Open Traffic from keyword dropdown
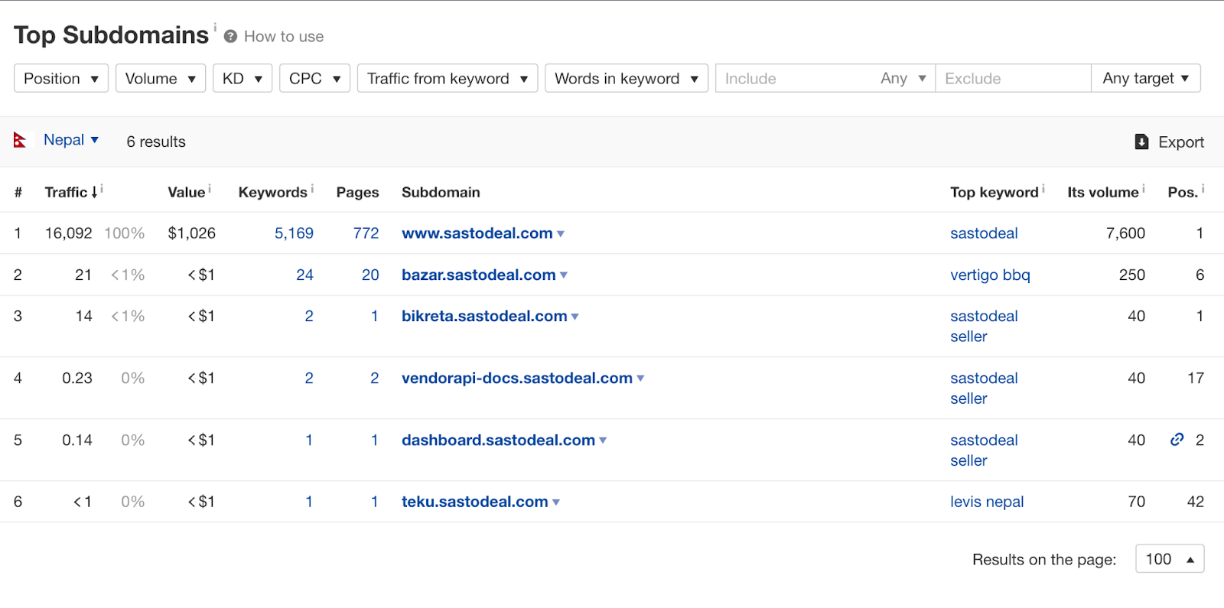This screenshot has width=1224, height=608. pyautogui.click(x=448, y=78)
